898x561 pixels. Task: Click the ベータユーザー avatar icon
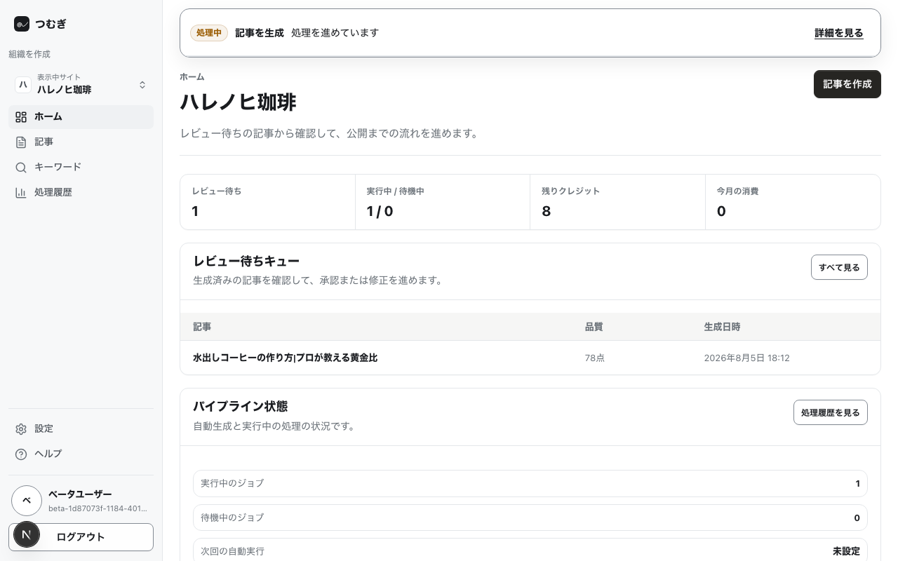[27, 501]
